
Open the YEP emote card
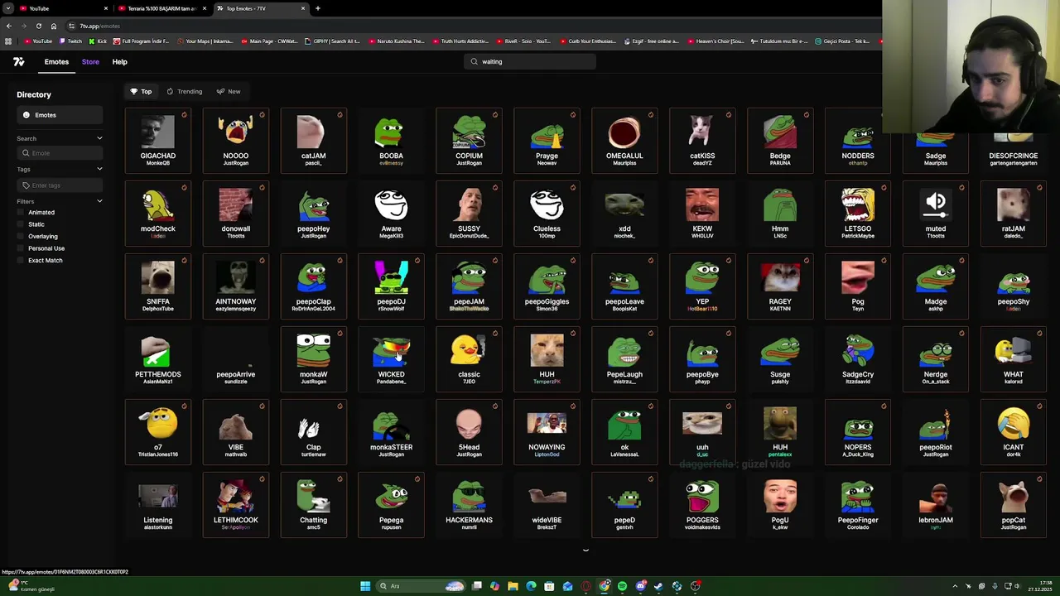[x=702, y=286]
